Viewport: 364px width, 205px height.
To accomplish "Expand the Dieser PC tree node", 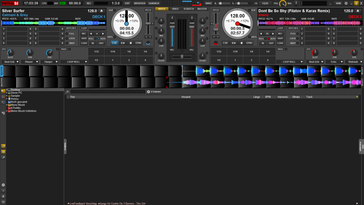I will [7, 93].
